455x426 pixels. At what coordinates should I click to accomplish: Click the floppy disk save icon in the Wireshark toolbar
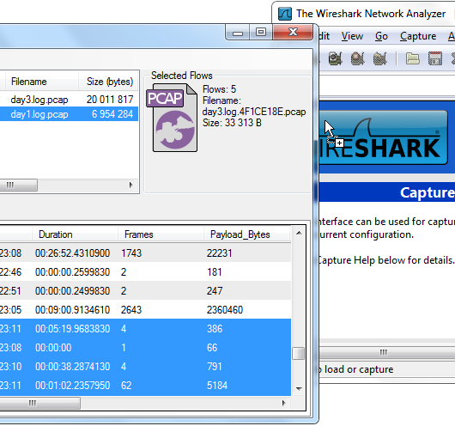tap(435, 58)
